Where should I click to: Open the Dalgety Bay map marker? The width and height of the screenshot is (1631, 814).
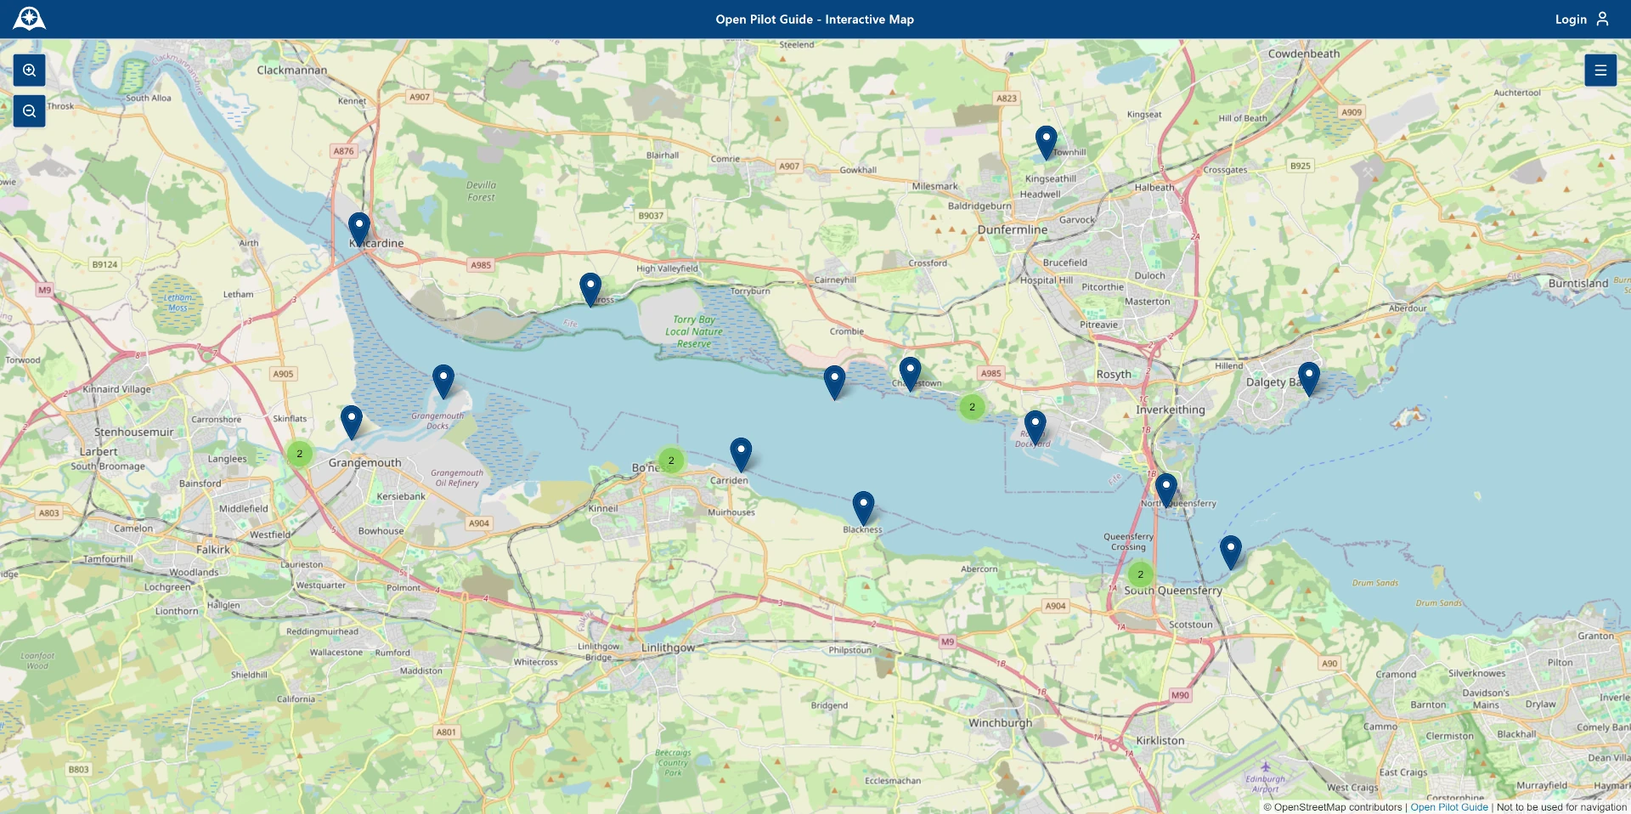click(x=1308, y=378)
